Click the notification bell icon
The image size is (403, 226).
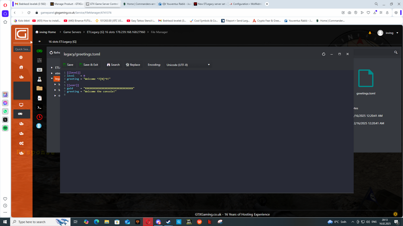pos(370,33)
